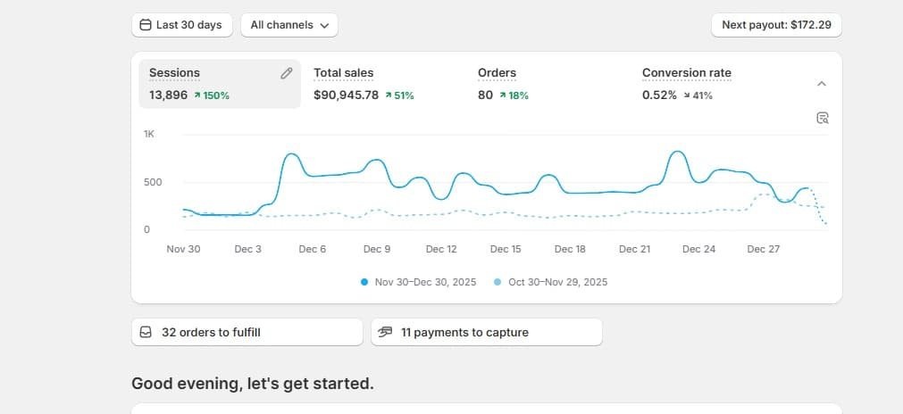Screen dimensions: 903x414
Task: Click the inbox icon on orders to fulfill
Action: click(146, 332)
